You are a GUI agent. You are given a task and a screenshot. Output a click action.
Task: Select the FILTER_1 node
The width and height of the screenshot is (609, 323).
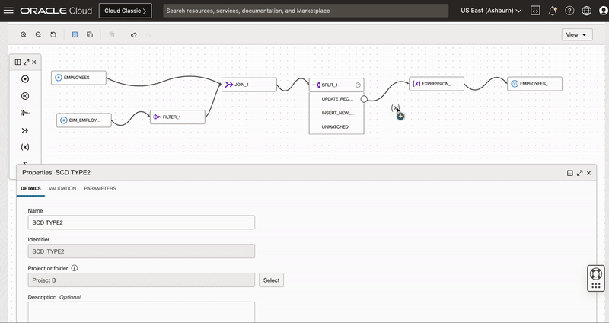click(177, 117)
